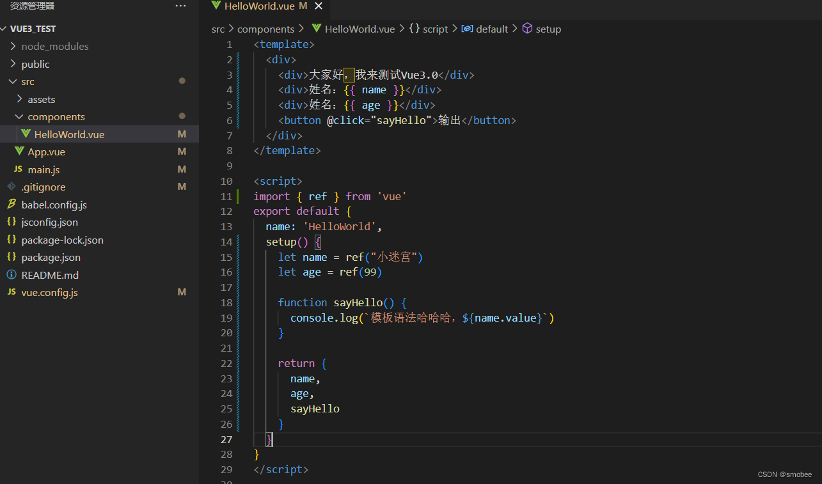
Task: Click the script breadcrumb segment
Action: pyautogui.click(x=436, y=29)
